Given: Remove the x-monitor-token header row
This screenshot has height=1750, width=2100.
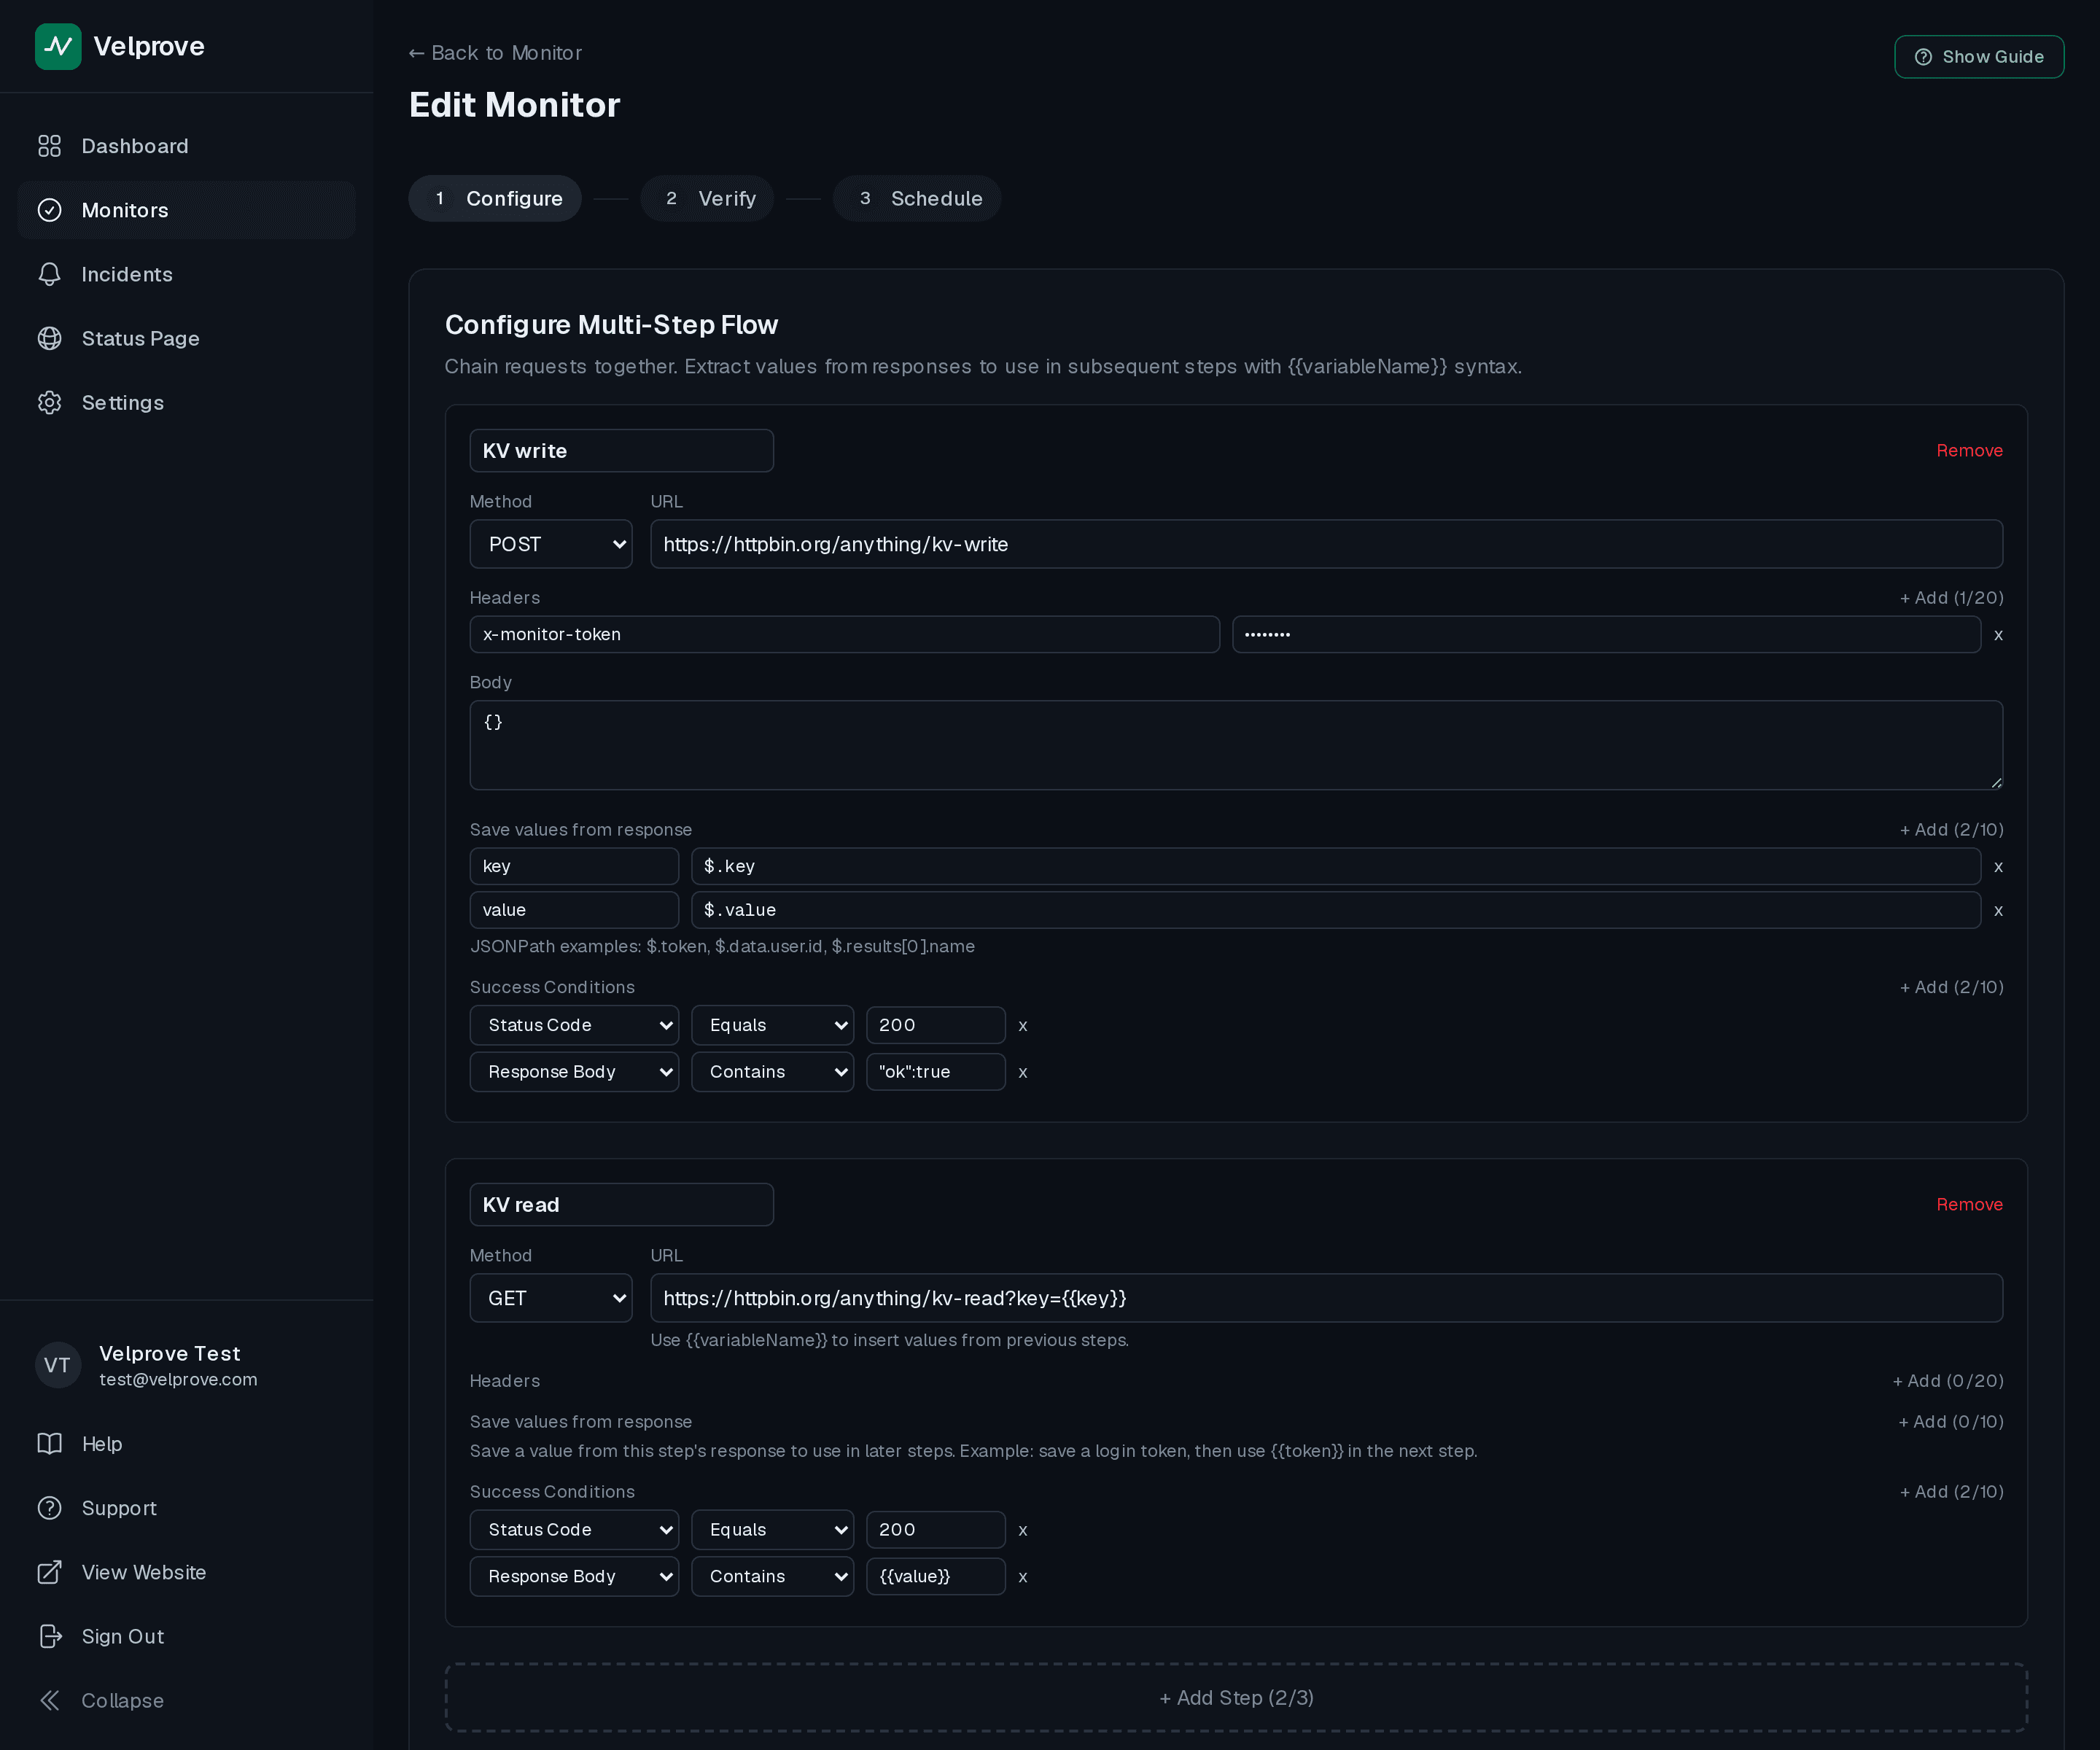Looking at the screenshot, I should (x=1998, y=635).
